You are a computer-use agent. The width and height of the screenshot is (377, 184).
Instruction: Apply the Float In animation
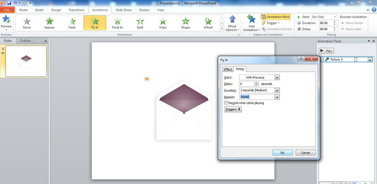tap(117, 23)
